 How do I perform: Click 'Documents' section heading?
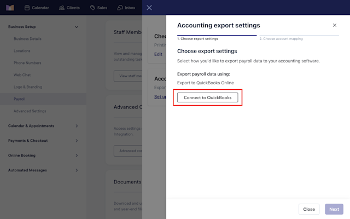(x=127, y=182)
